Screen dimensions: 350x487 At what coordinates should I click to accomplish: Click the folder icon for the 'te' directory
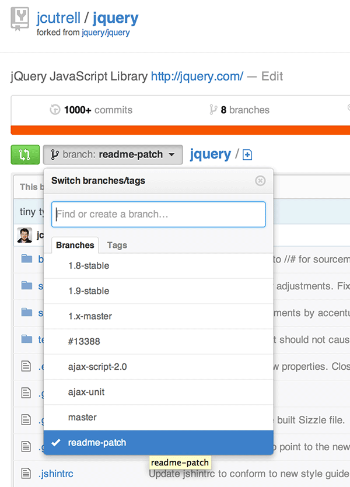click(27, 339)
